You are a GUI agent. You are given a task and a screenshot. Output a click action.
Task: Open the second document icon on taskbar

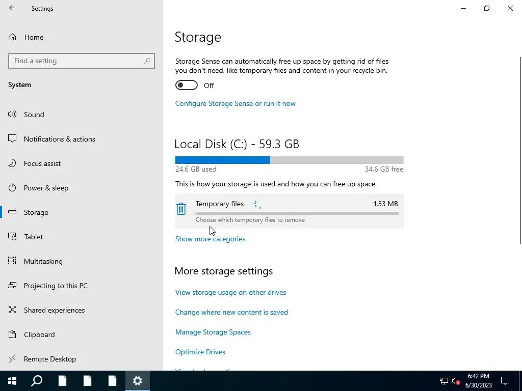click(x=87, y=381)
